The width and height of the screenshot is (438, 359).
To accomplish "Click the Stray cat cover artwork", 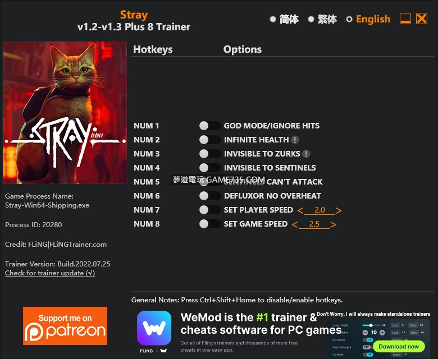I will (x=65, y=113).
